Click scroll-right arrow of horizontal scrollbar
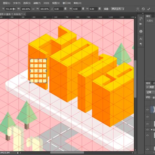Screen dimensions: 155x155 [133, 153]
